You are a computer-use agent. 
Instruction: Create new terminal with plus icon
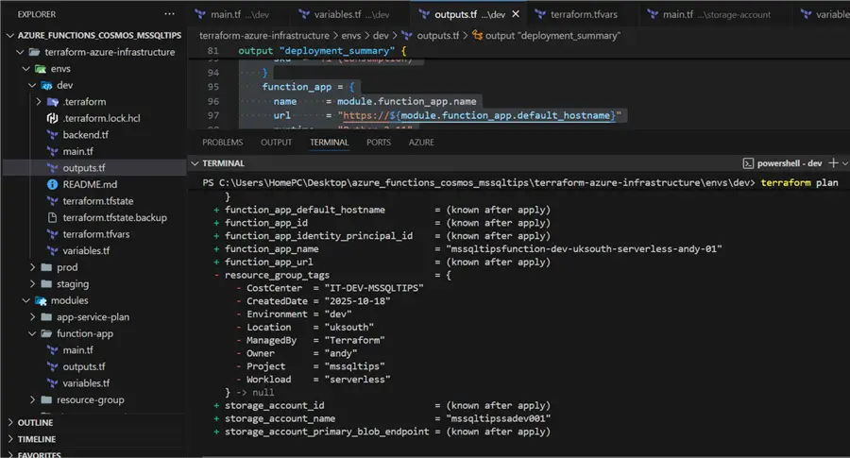833,163
